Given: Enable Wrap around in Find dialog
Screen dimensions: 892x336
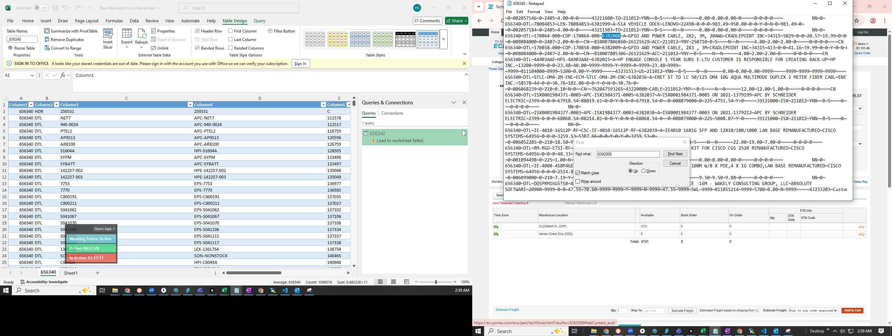Looking at the screenshot, I should (x=578, y=181).
